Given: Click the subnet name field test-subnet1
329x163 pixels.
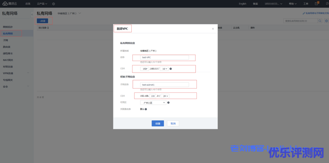Looking at the screenshot, I should click(x=164, y=85).
